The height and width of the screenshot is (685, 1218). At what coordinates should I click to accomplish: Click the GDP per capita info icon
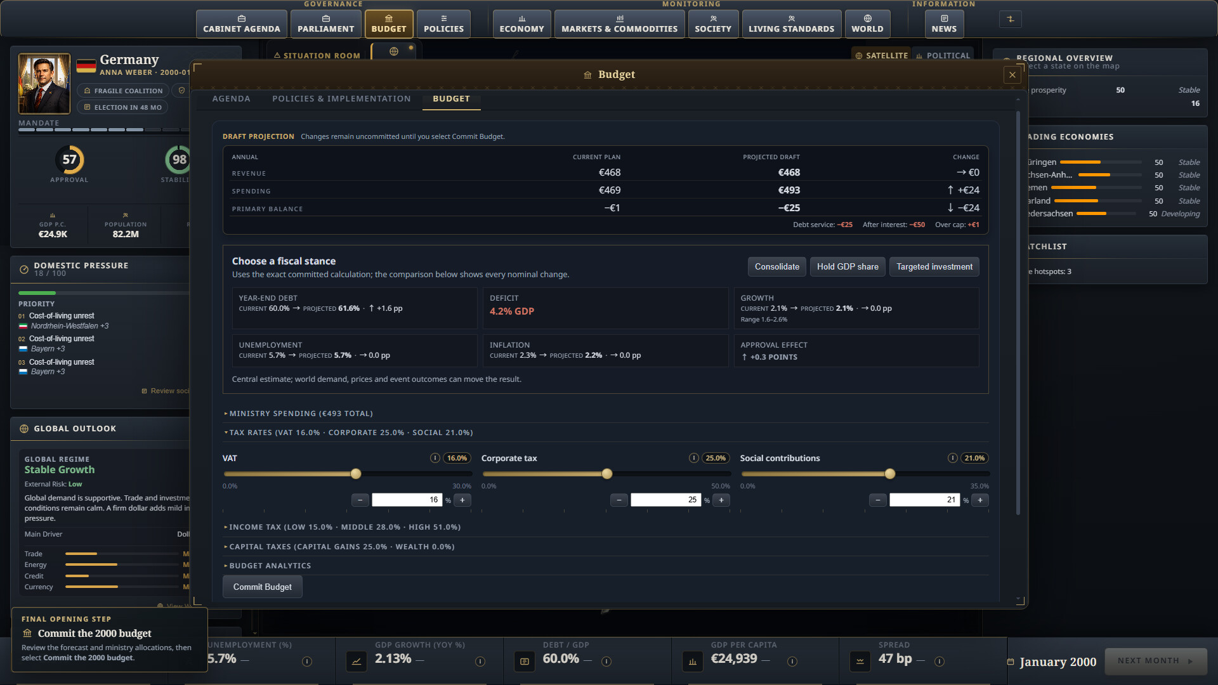pyautogui.click(x=792, y=662)
